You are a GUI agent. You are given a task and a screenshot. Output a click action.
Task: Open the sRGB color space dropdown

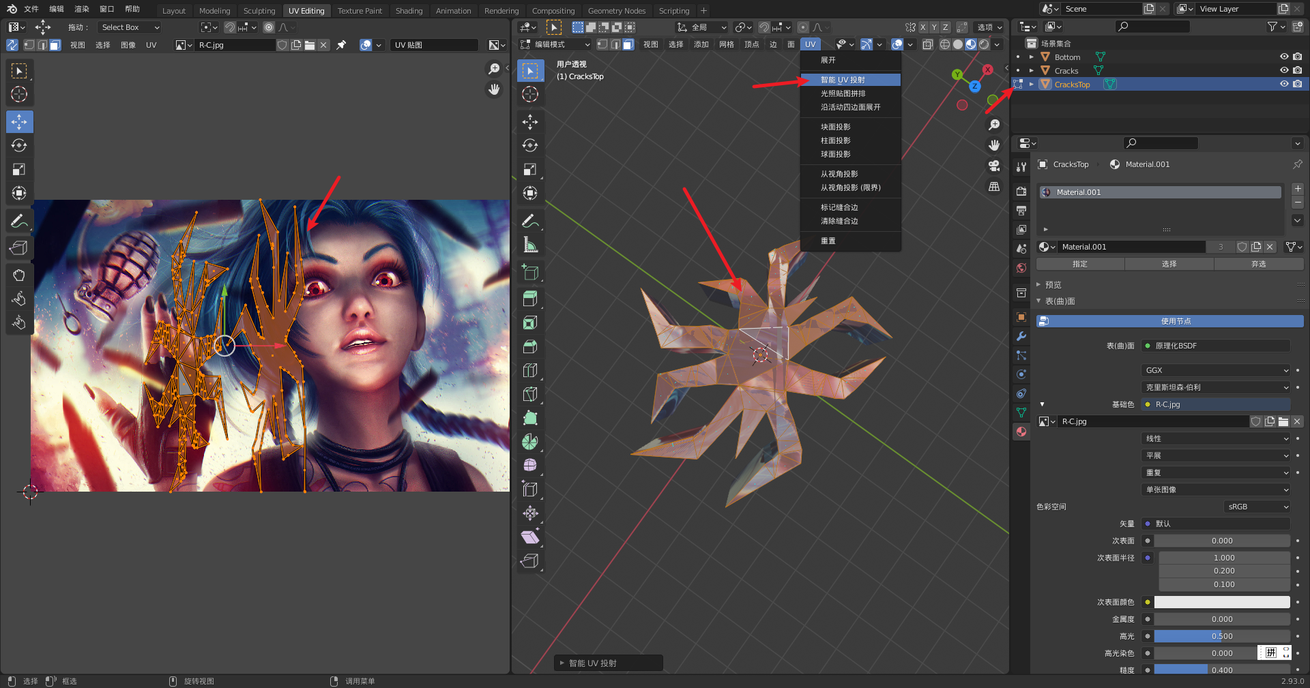(1257, 507)
